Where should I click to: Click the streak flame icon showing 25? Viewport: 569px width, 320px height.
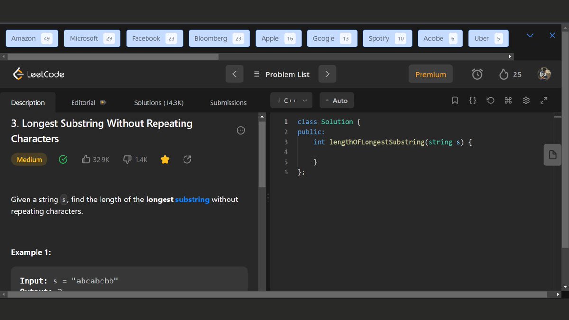(504, 74)
